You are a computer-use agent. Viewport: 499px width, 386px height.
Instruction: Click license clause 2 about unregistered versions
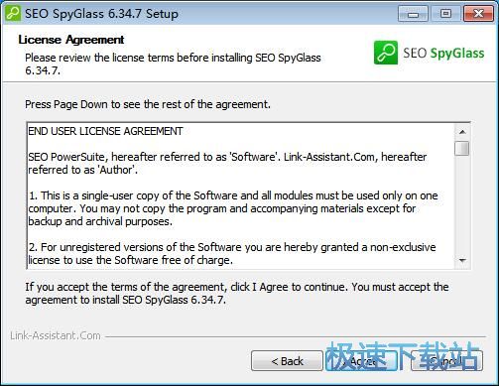(232, 254)
